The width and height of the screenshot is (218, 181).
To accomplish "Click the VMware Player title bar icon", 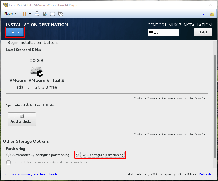I will tap(5, 5).
